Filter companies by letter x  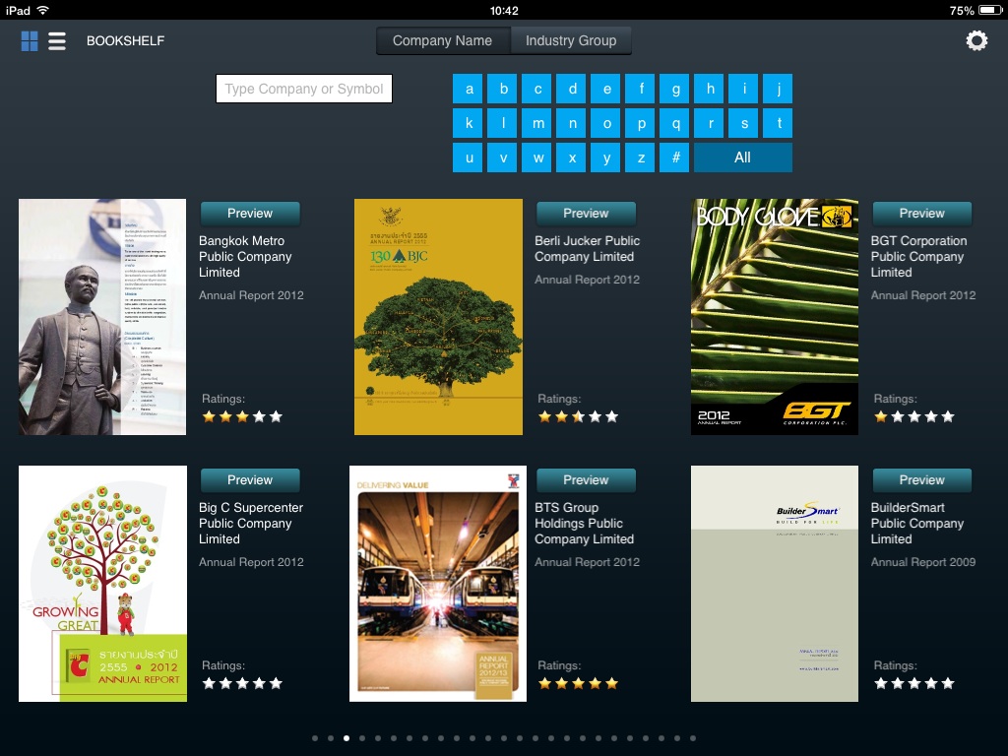pyautogui.click(x=573, y=157)
